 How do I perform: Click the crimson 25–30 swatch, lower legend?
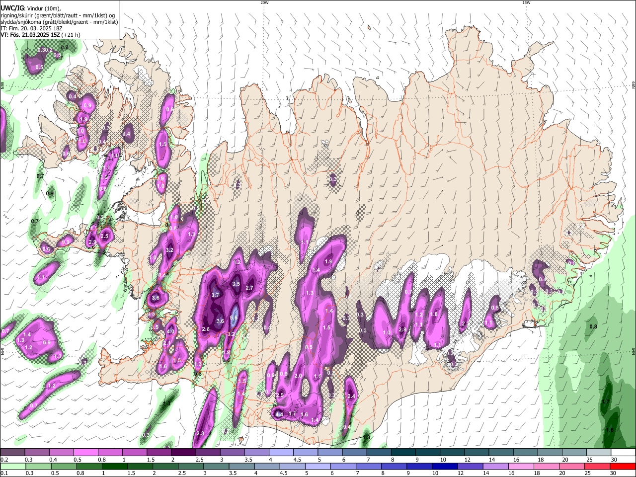pos(598,466)
